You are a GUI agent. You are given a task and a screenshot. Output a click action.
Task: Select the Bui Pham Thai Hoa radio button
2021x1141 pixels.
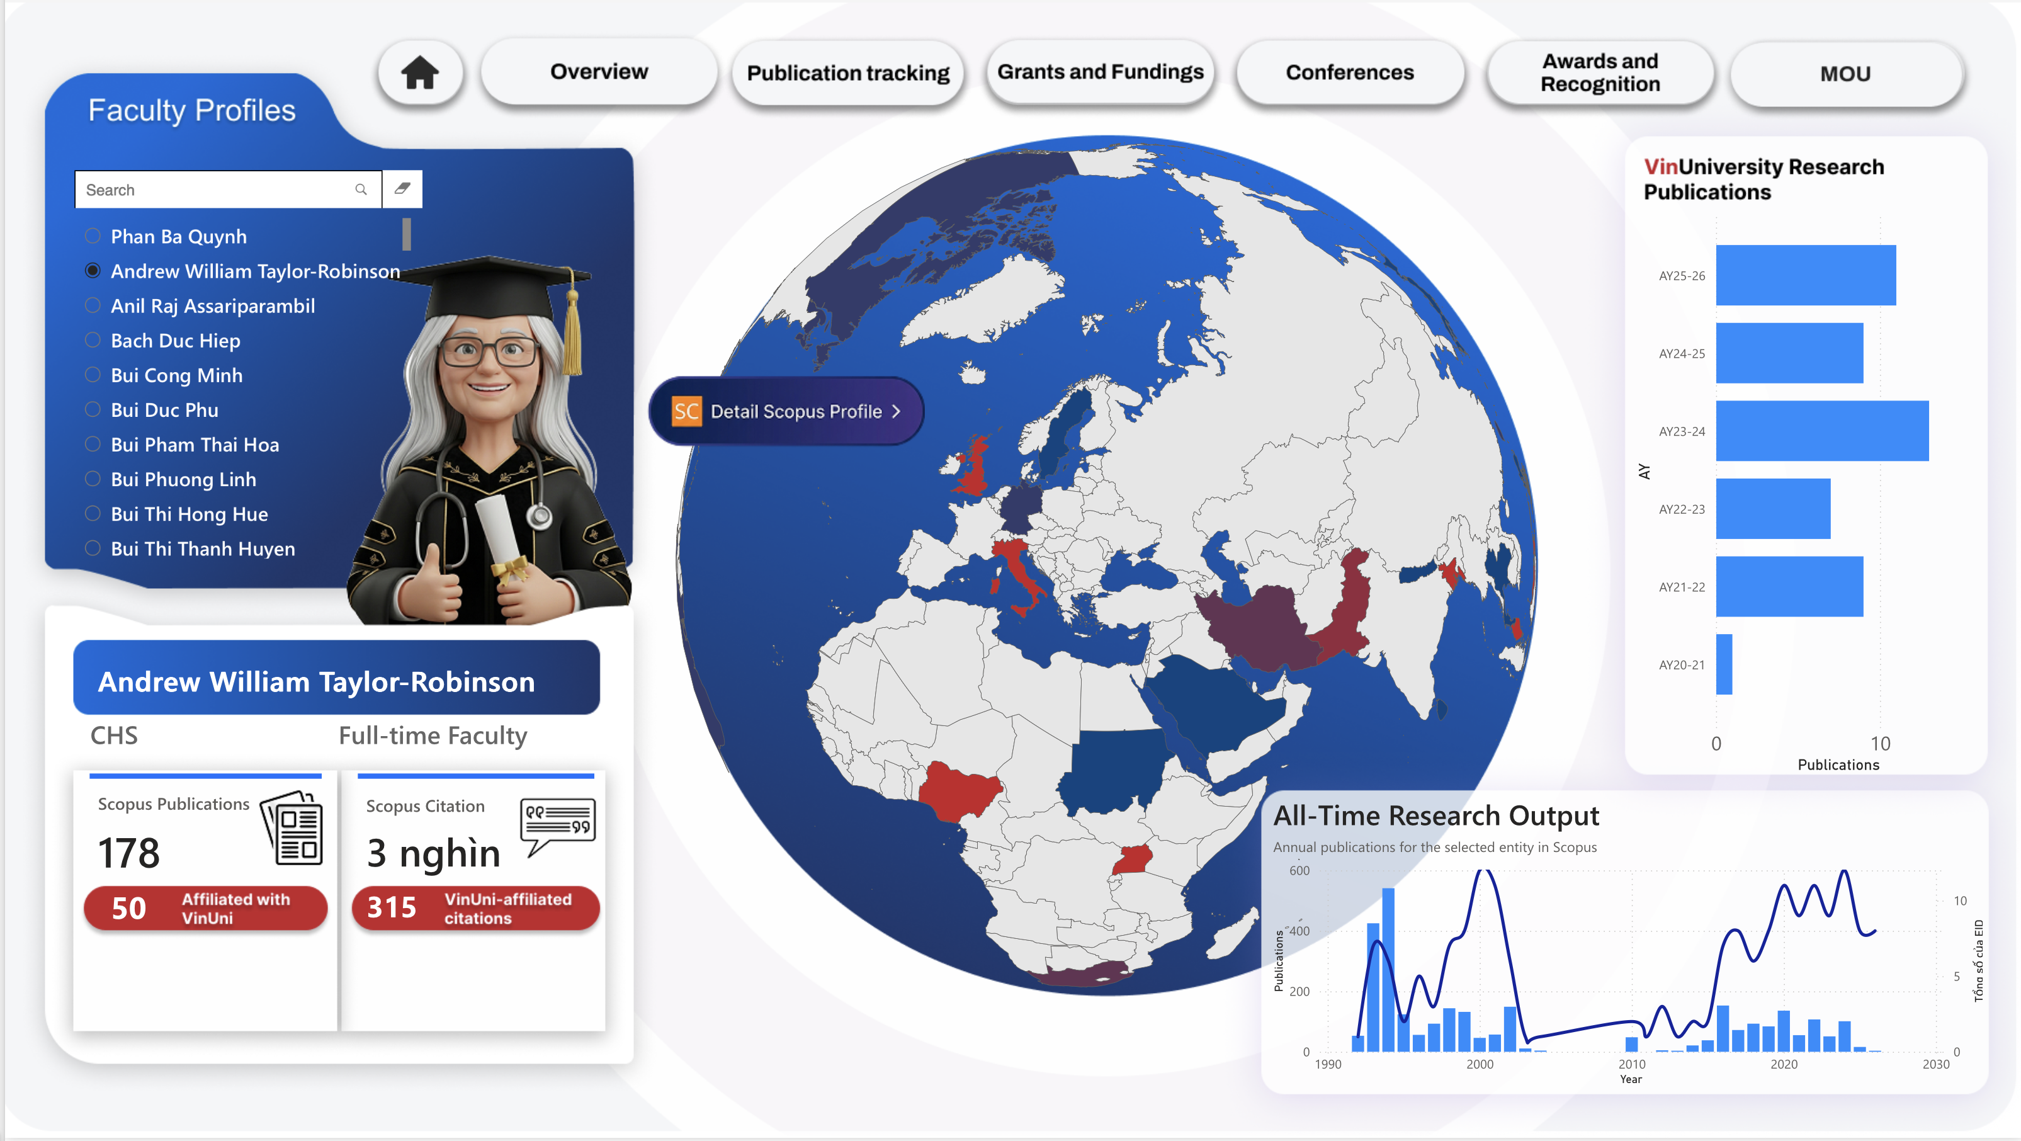(93, 444)
